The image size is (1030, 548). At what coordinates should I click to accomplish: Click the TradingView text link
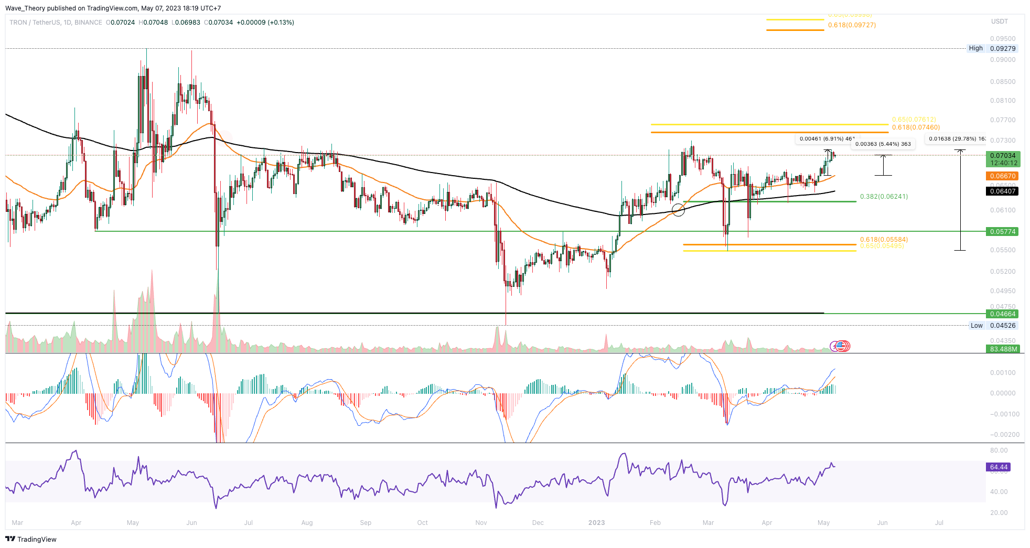pos(37,539)
